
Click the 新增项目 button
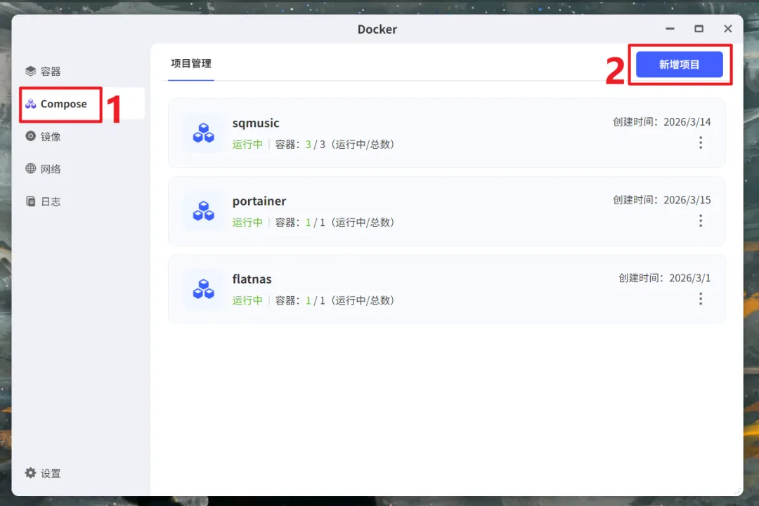point(679,65)
